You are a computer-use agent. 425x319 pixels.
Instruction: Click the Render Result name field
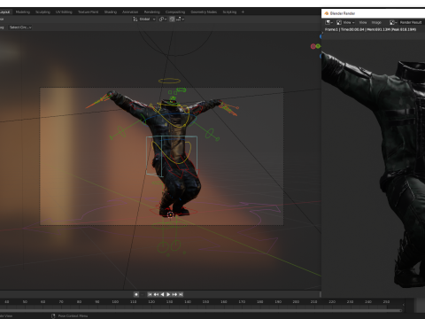point(411,22)
